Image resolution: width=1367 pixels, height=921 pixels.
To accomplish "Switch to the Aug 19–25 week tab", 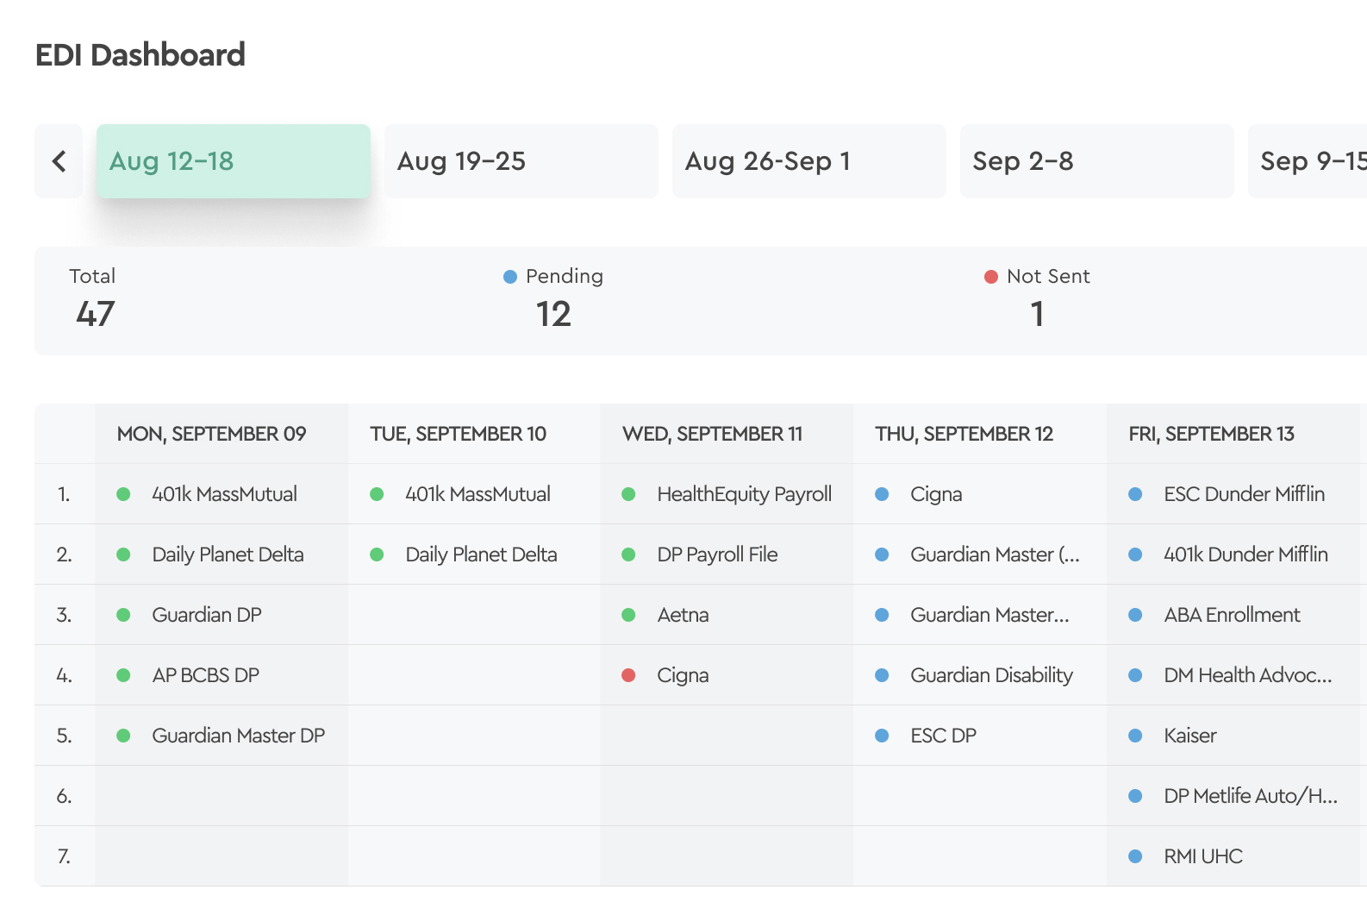I will tap(521, 161).
